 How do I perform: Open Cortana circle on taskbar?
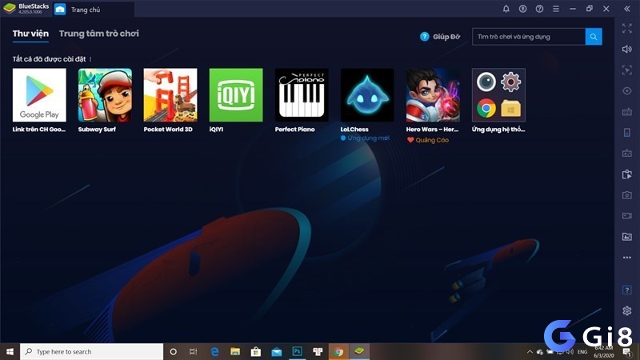coord(173,351)
